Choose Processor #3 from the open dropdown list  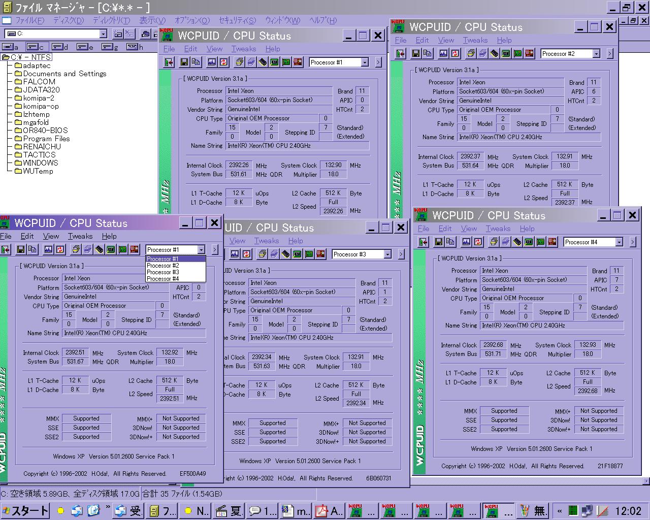[175, 272]
